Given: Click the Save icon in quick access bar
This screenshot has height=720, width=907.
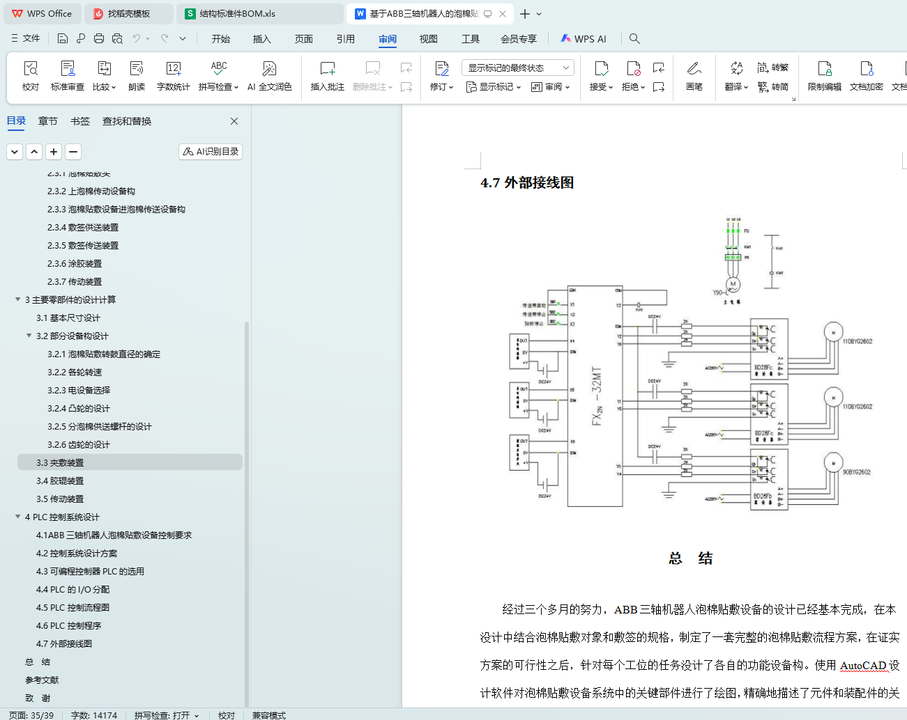Looking at the screenshot, I should point(63,39).
